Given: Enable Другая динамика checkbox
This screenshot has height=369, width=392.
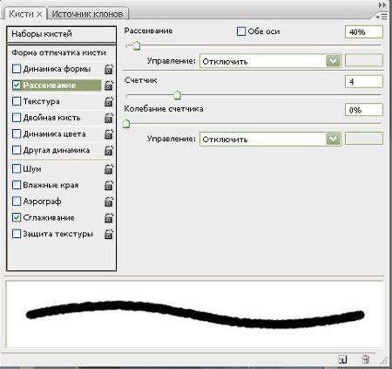Looking at the screenshot, I should coord(17,150).
